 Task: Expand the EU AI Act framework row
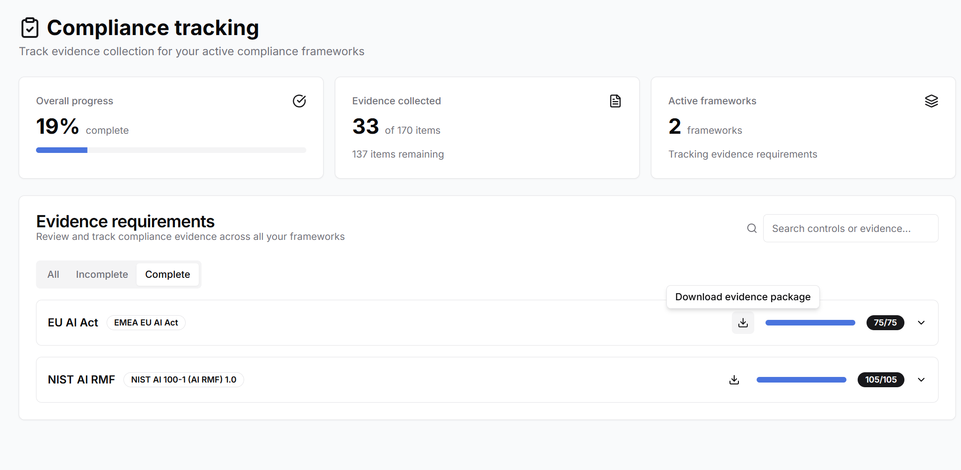tap(921, 323)
